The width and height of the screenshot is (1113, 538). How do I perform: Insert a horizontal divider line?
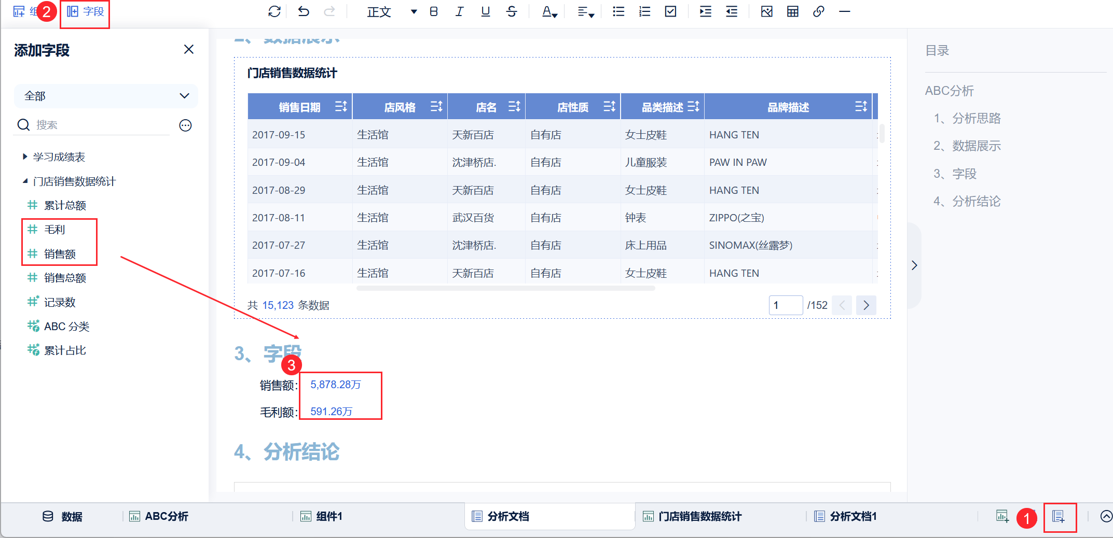tap(845, 11)
